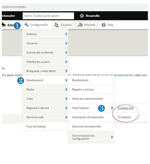Image resolution: width=150 pixels, height=164 pixels.
Task: Select Interfaz de usuario menu entry
Action: [45, 62]
